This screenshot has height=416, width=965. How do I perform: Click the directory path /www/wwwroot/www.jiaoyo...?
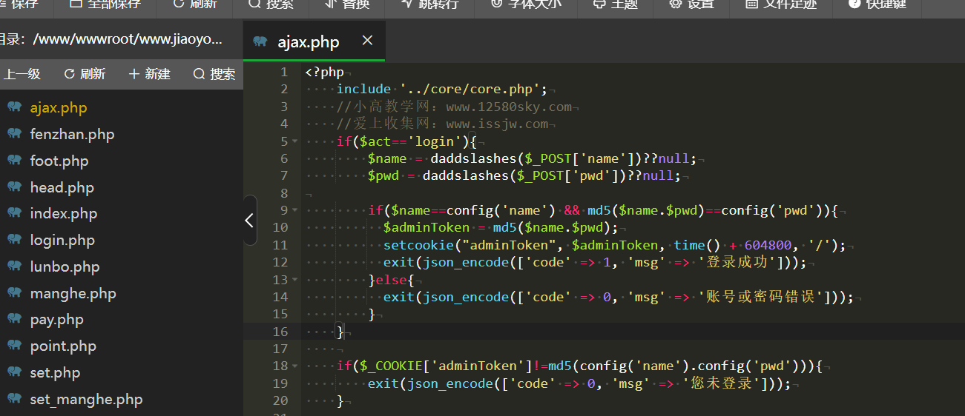pyautogui.click(x=128, y=39)
